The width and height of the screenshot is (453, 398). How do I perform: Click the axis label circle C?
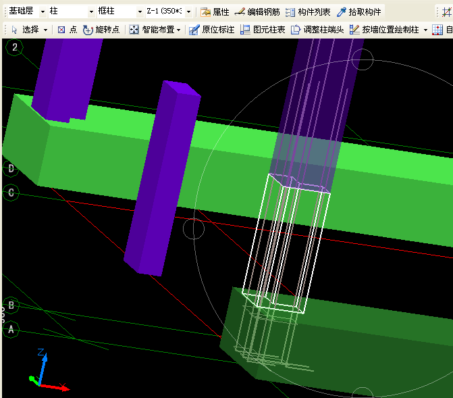(11, 193)
